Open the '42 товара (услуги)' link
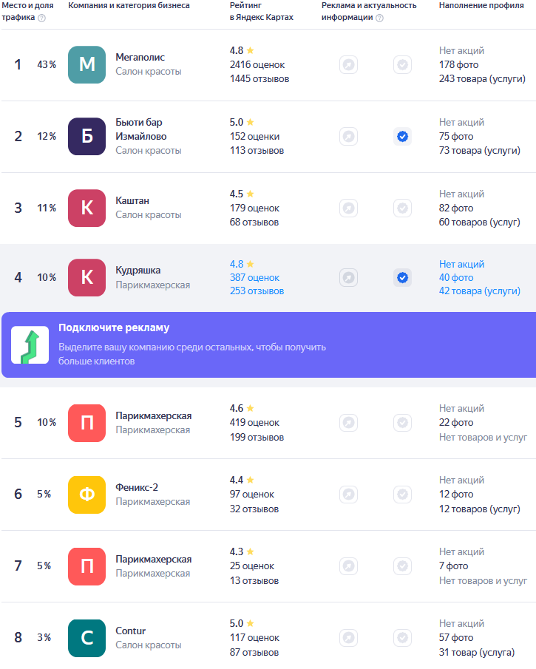Image resolution: width=536 pixels, height=669 pixels. click(479, 291)
